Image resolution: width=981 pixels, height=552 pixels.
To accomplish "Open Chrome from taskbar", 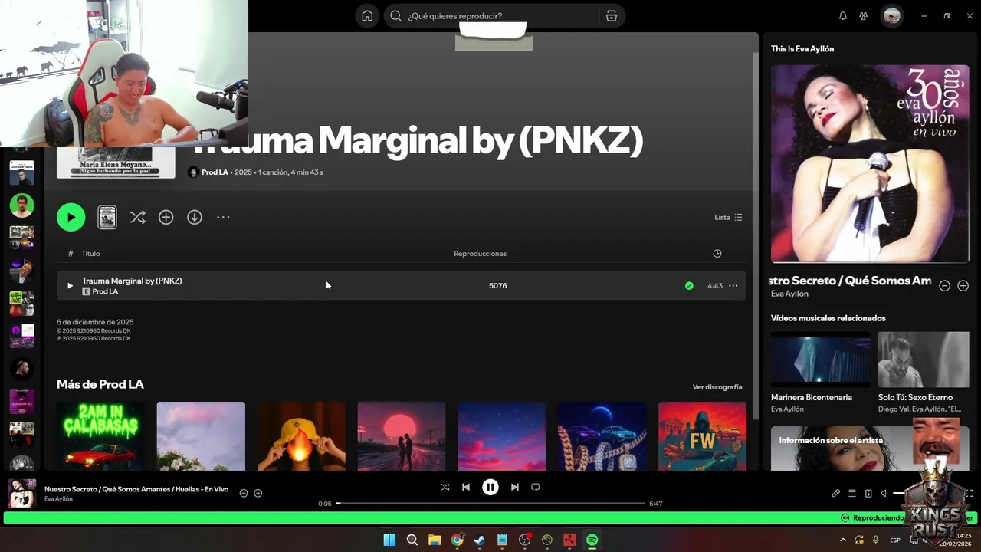I will [x=457, y=540].
